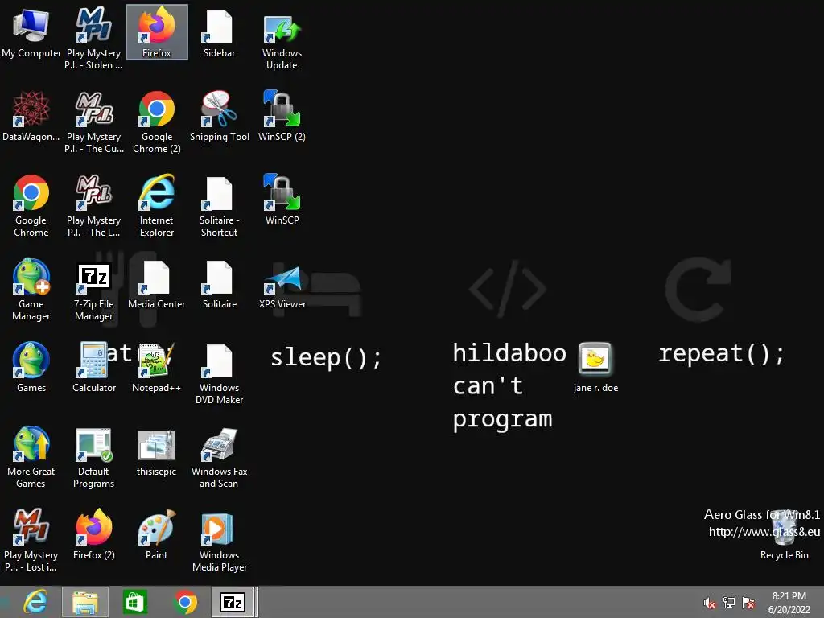Select the Media Center shortcut
This screenshot has height=618, width=824.
coord(157,284)
